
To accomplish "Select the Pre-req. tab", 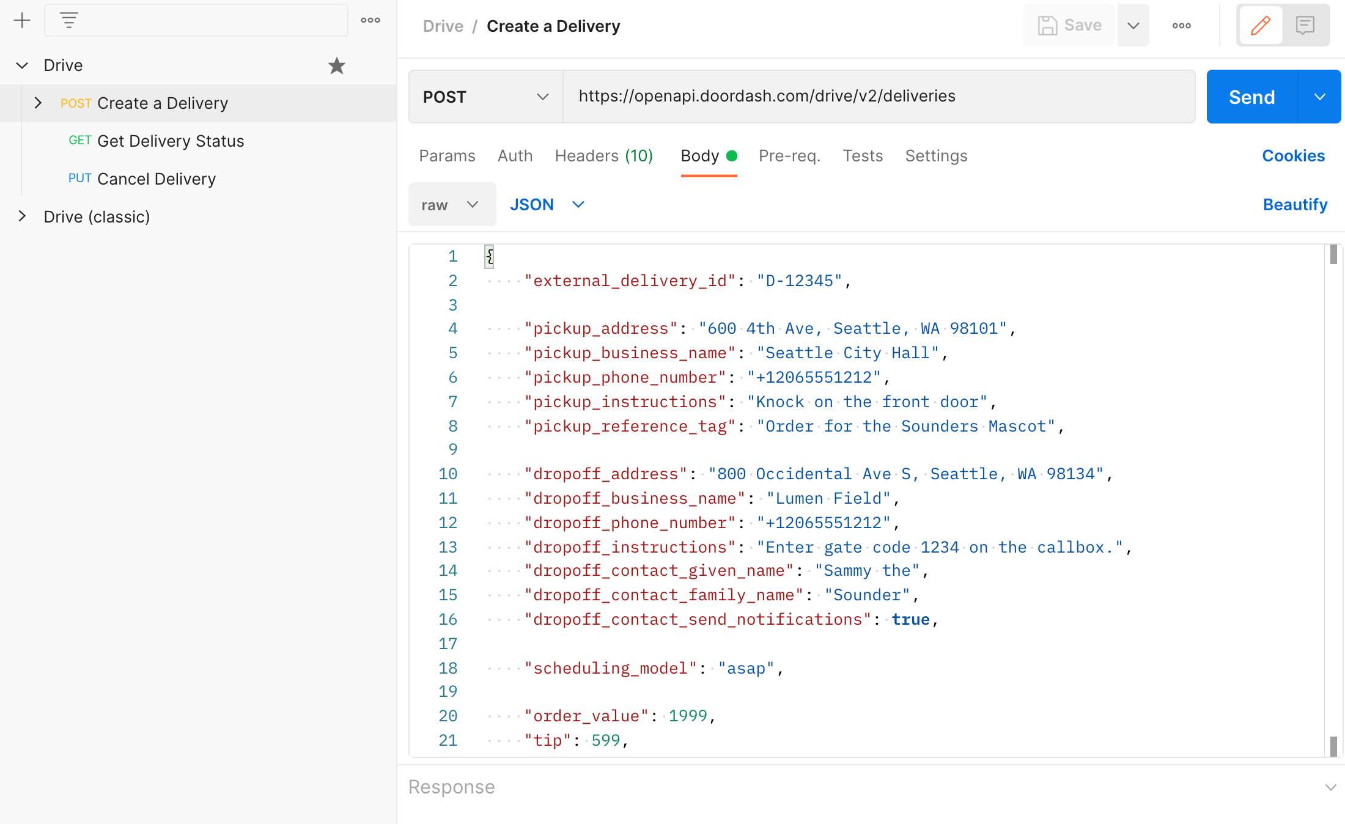I will pos(789,156).
